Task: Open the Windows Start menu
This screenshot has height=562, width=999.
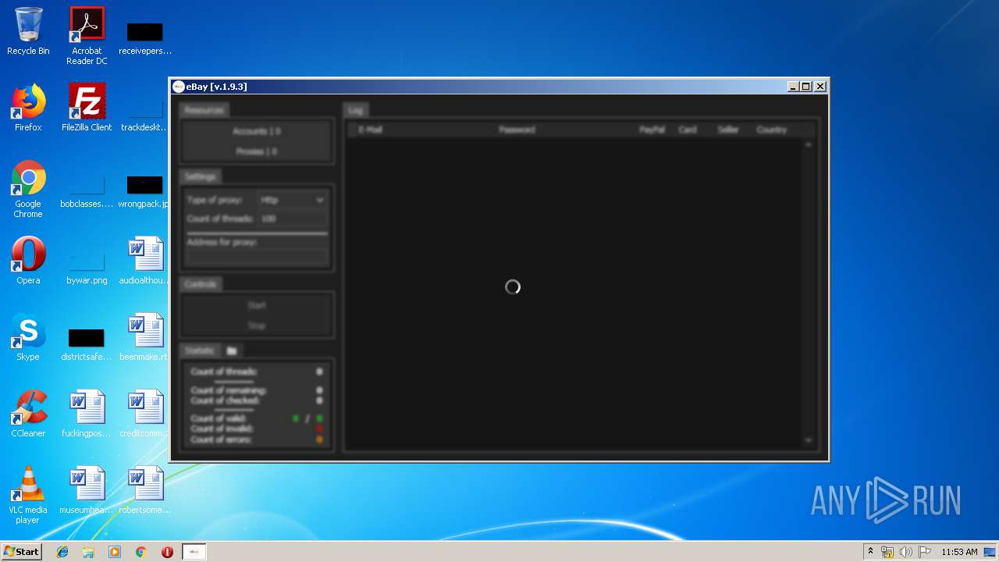Action: pos(22,552)
